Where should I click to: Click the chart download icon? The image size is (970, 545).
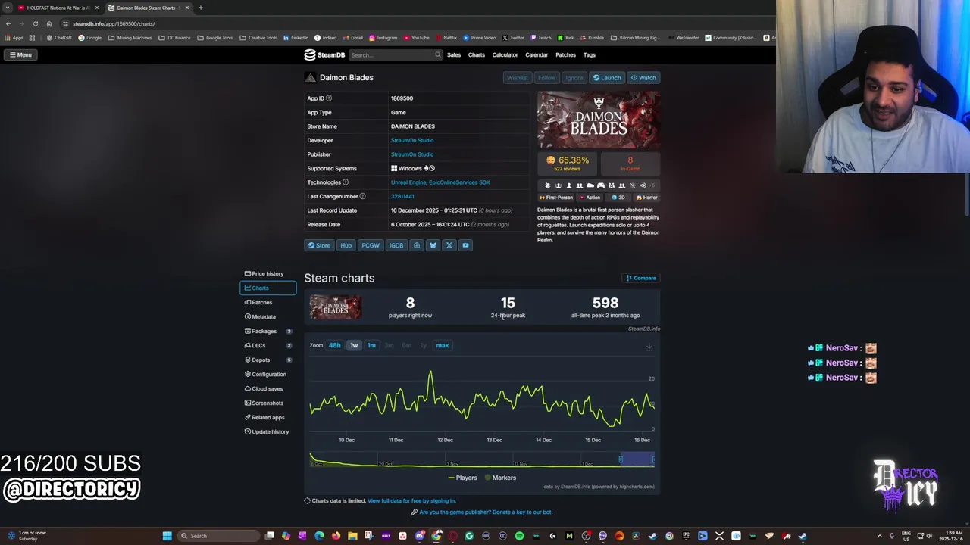coord(649,346)
